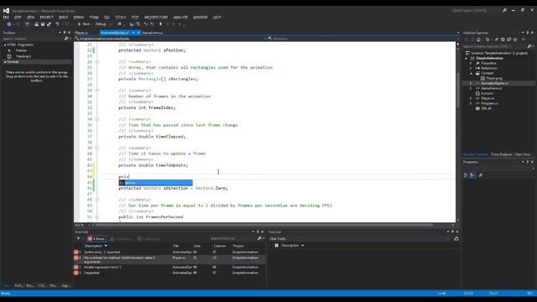Collapse the Content folder in Solution Explorer
Image resolution: width=537 pixels, height=302 pixels.
[471, 73]
